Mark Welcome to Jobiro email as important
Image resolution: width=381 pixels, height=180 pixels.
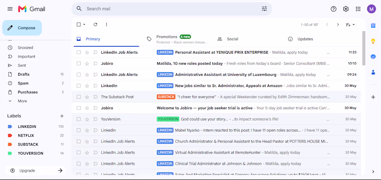(95, 108)
